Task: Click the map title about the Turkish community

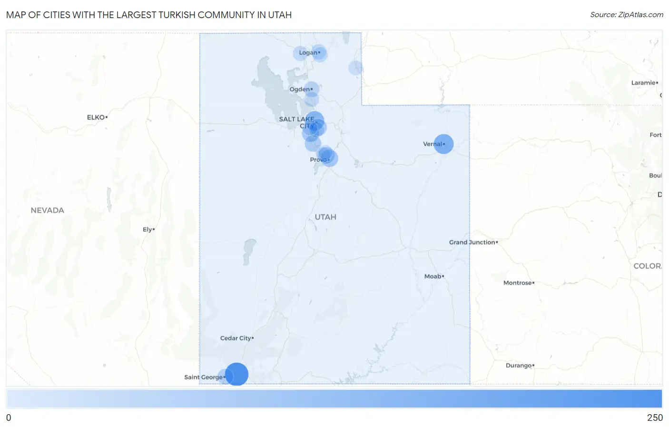Action: [x=149, y=15]
